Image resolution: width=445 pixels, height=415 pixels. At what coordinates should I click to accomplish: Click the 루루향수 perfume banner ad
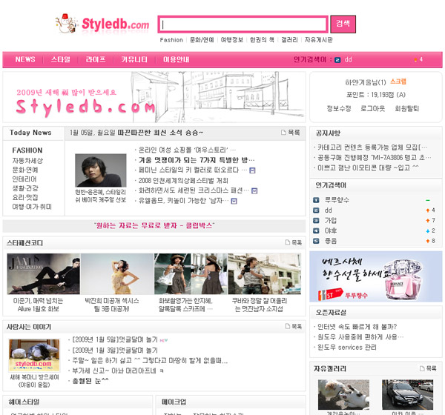375,276
